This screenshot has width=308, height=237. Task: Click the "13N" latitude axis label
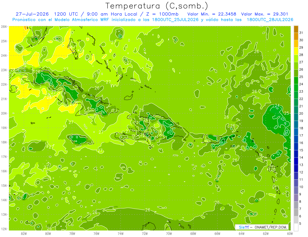(x=4, y=215)
